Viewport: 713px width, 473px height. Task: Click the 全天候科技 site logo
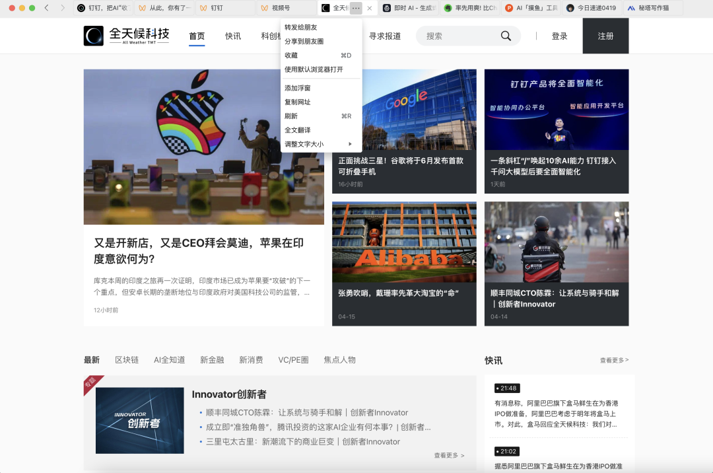point(126,36)
